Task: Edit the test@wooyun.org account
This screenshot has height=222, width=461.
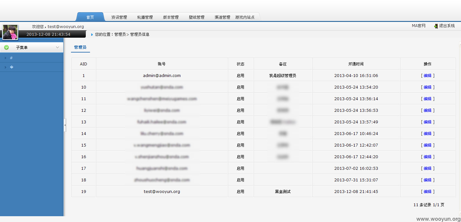Action: pos(427,192)
